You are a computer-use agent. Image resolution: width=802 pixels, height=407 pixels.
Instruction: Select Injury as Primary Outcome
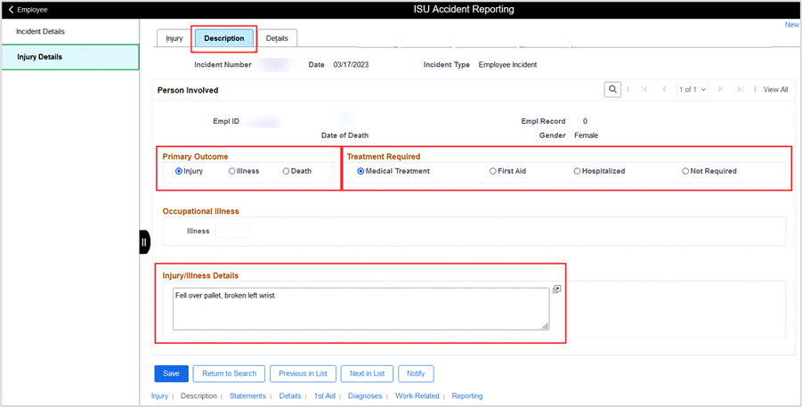179,172
